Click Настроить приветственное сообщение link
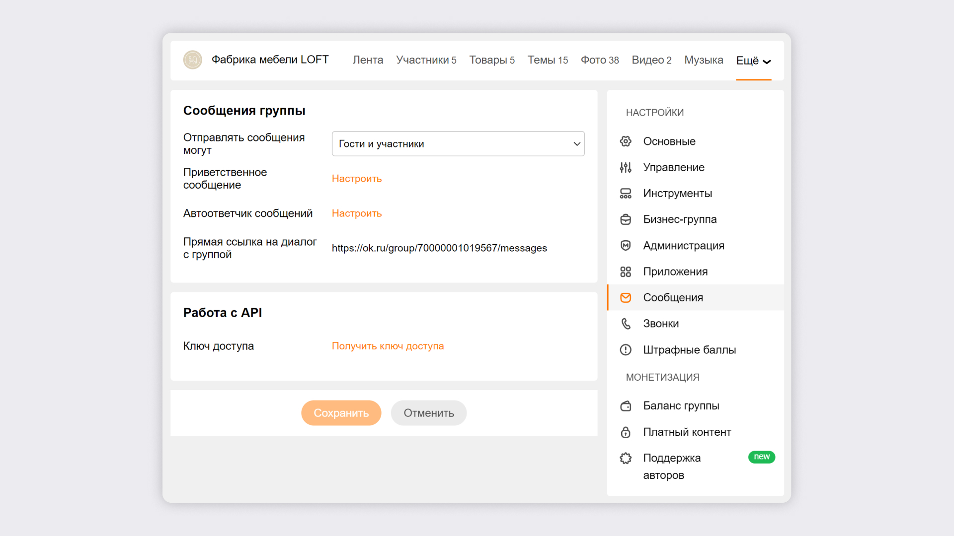The image size is (954, 536). click(356, 178)
